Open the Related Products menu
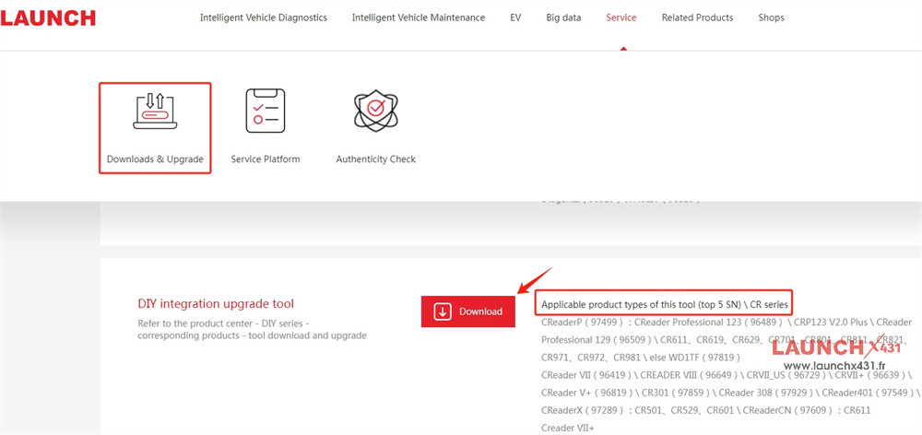922x435 pixels. pos(697,18)
